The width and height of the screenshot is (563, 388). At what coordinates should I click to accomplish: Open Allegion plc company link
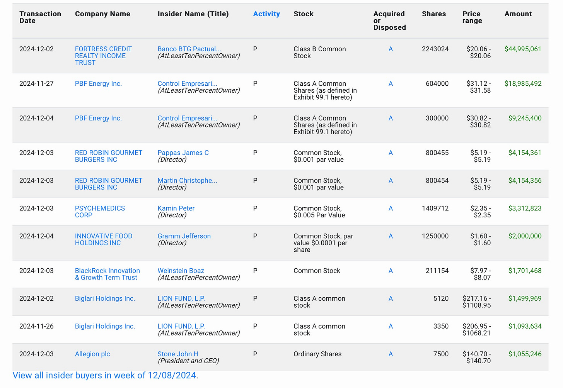point(92,354)
